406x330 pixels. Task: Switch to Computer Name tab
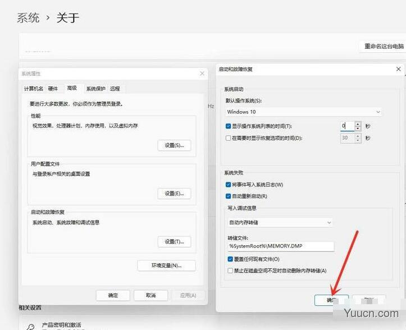(x=34, y=89)
